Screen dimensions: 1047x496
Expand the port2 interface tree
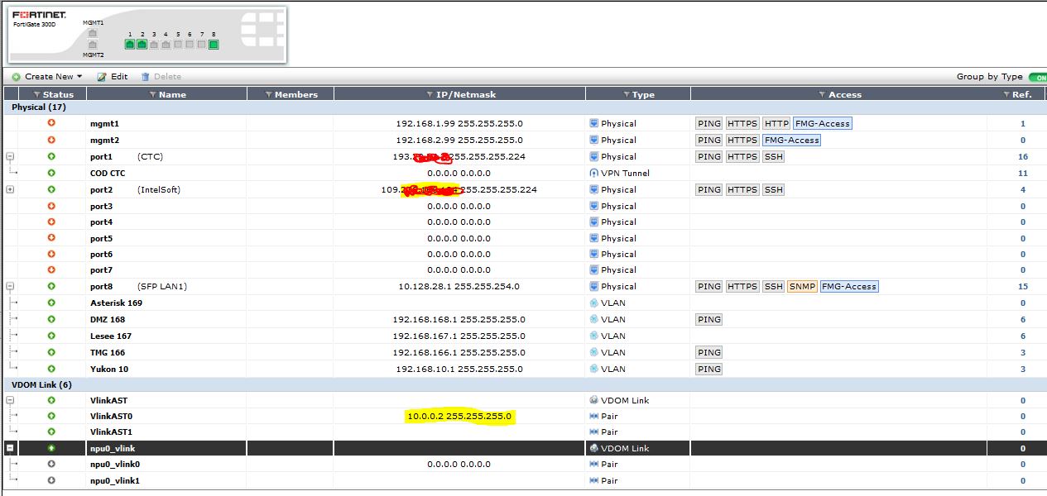[10, 189]
